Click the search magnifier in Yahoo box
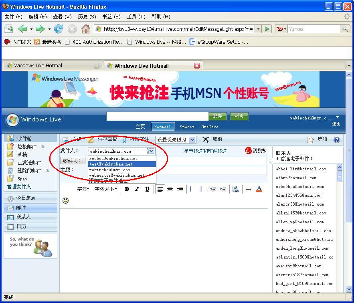354x303 pixels. [345, 29]
